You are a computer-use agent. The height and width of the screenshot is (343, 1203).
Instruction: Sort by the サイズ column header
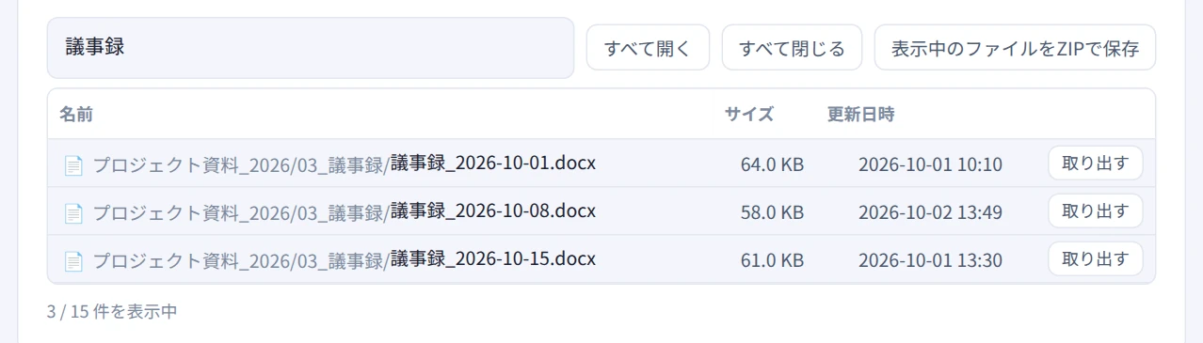[749, 115]
